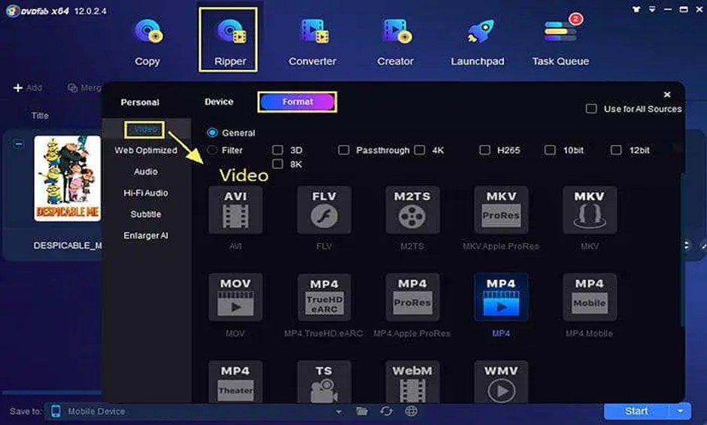The image size is (707, 425).
Task: Choose the MP4 Mobile format
Action: pyautogui.click(x=590, y=297)
